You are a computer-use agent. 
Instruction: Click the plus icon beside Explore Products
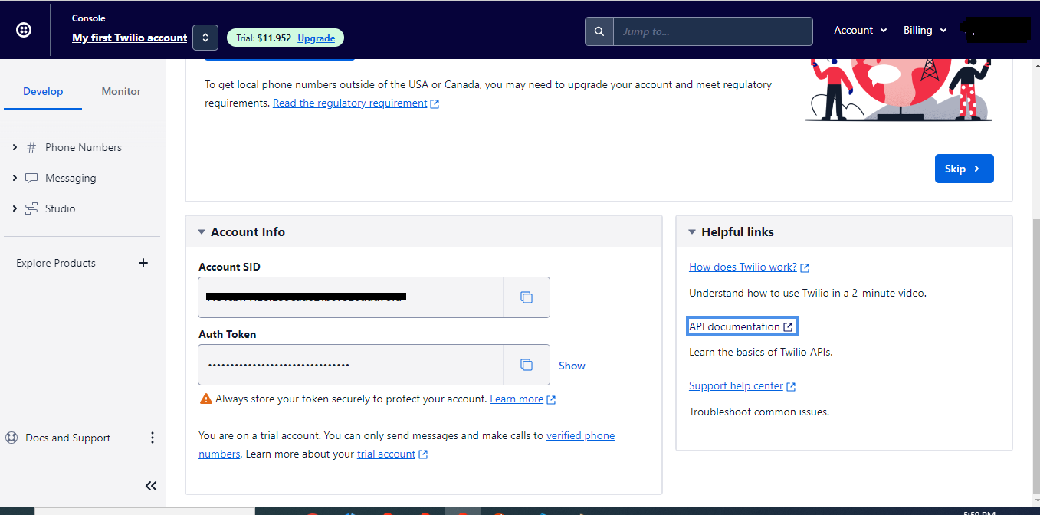pos(143,263)
